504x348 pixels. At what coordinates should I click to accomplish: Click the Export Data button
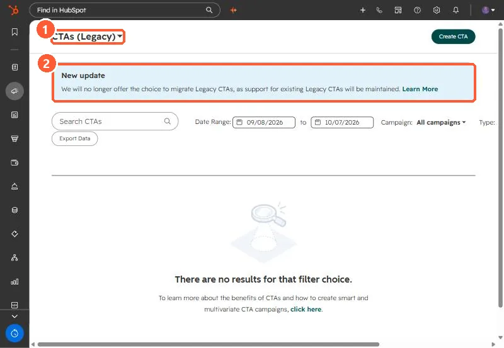coord(74,138)
